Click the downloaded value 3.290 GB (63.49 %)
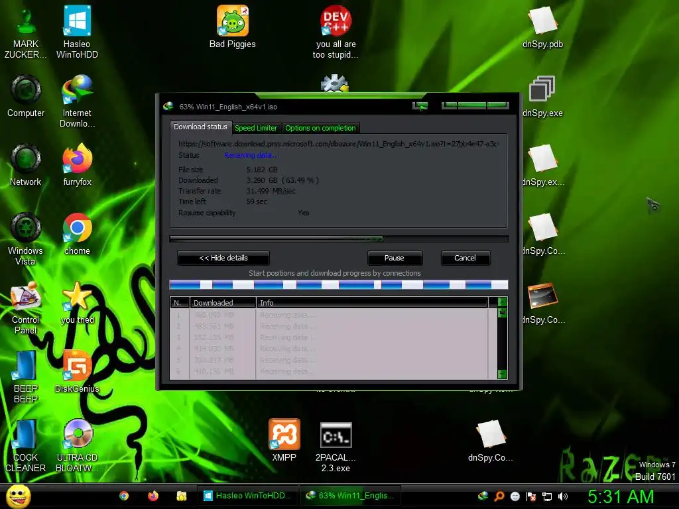679x509 pixels. [x=282, y=180]
